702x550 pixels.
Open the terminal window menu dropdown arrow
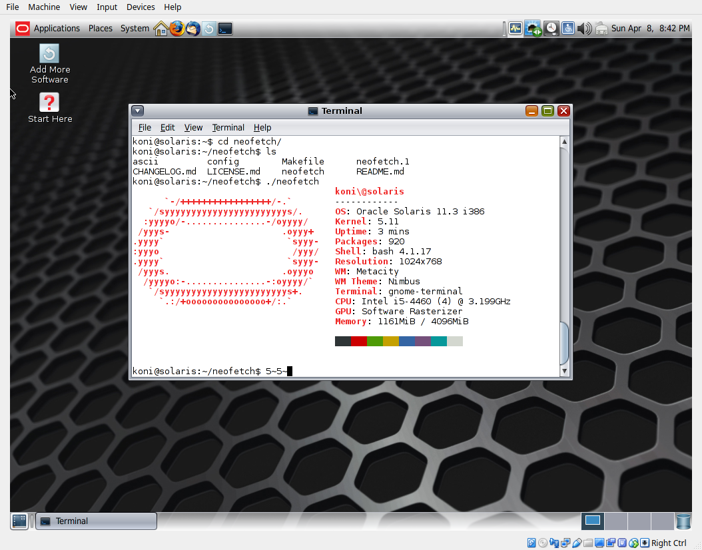coord(137,111)
